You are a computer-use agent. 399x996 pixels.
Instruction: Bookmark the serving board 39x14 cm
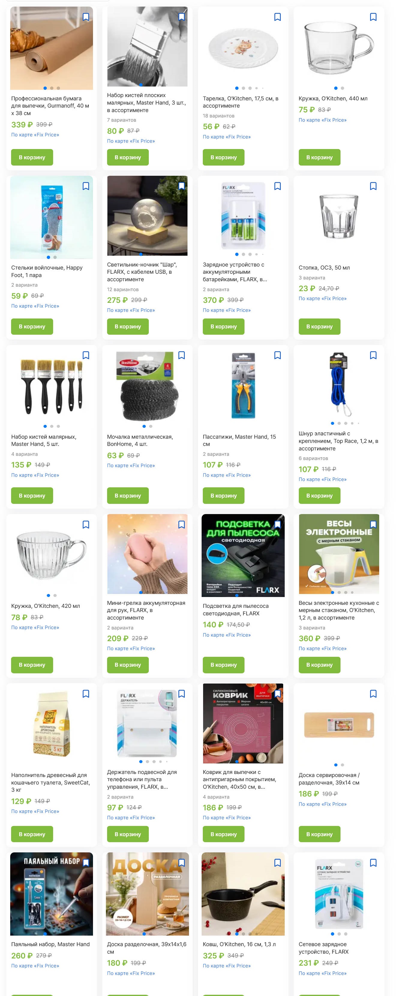click(373, 694)
